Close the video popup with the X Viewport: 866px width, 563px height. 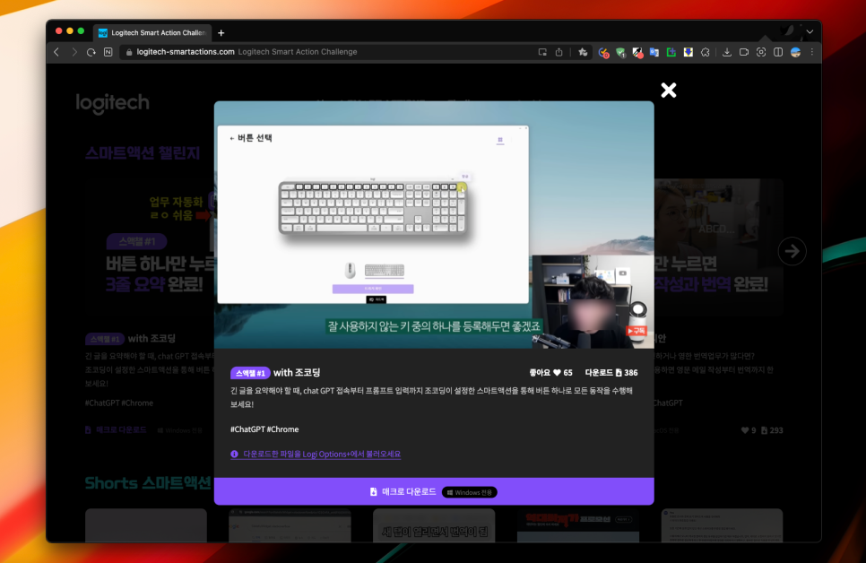tap(668, 90)
